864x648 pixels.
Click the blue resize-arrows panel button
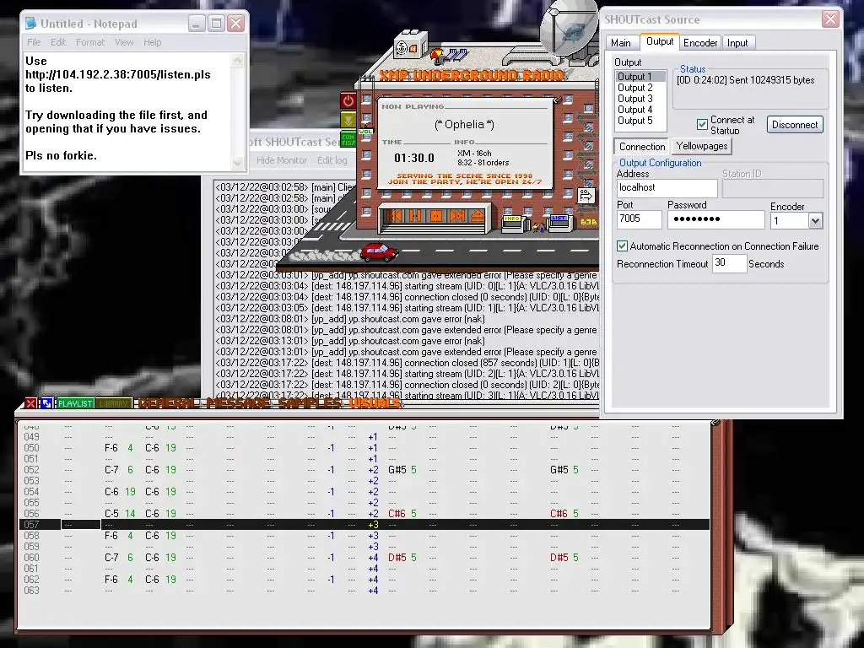47,403
